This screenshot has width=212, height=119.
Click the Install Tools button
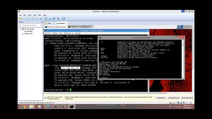tap(161, 98)
